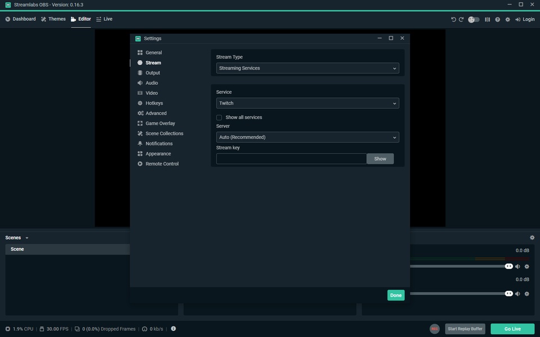Select Hotkeys in settings sidebar
Viewport: 540px width, 337px height.
(154, 103)
